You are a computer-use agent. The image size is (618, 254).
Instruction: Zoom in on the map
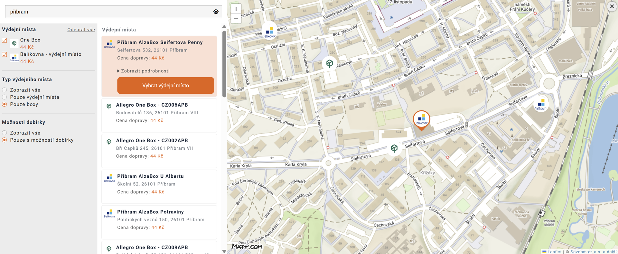point(236,9)
